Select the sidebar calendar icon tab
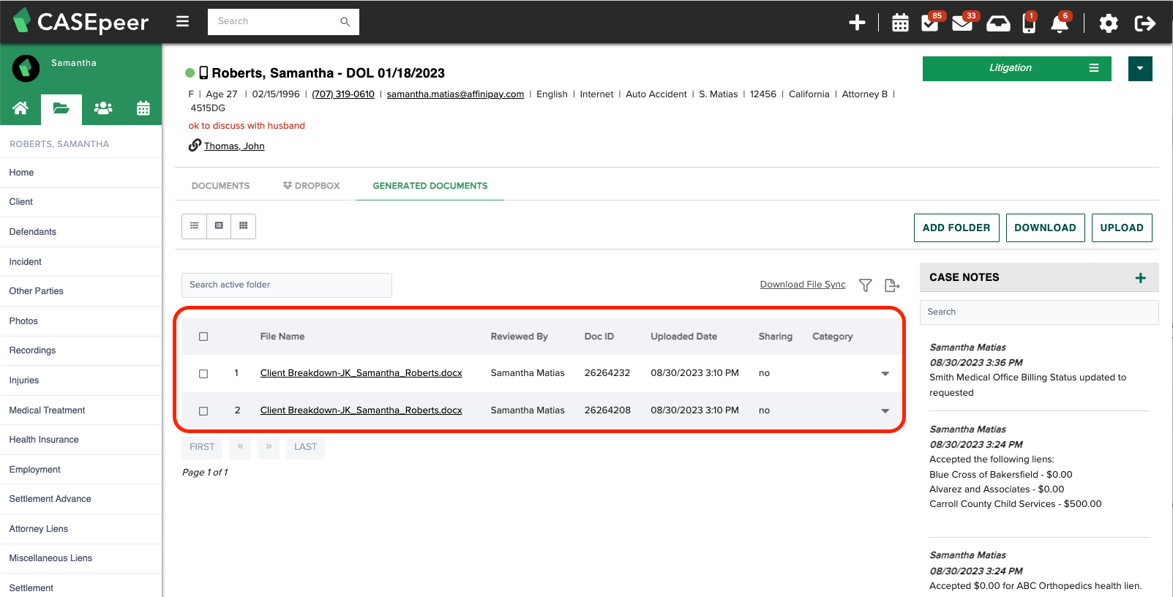 pyautogui.click(x=143, y=108)
